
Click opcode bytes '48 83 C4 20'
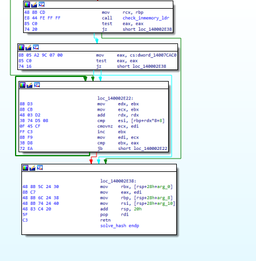(x=37, y=209)
